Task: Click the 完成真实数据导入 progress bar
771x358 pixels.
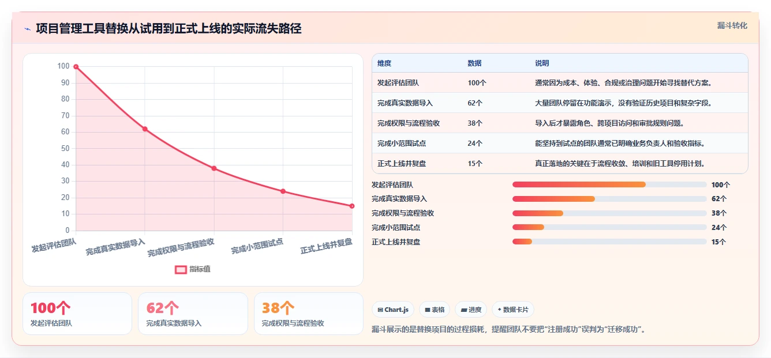Action: (x=609, y=199)
